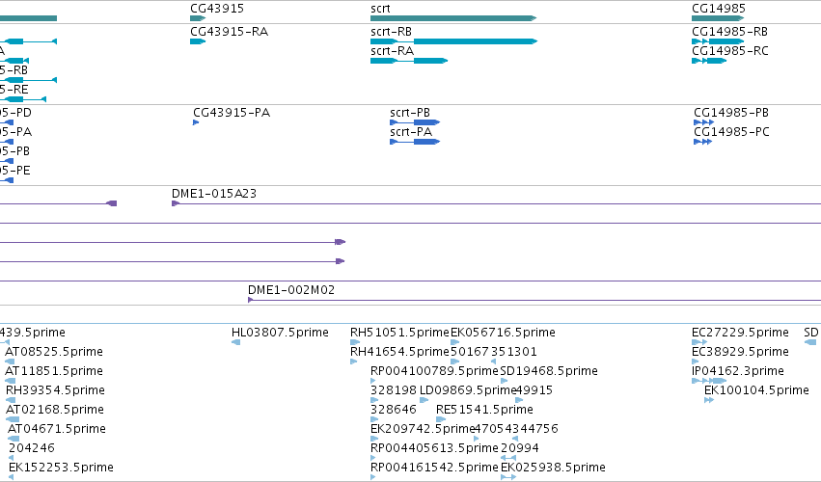Open the EC27229.5prime EST label

[x=740, y=333]
